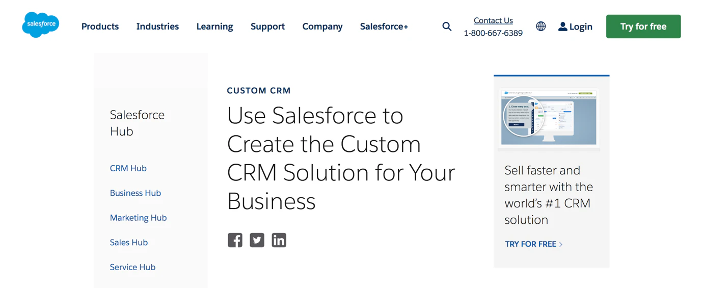
Task: Share on Facebook icon
Action: pyautogui.click(x=235, y=240)
